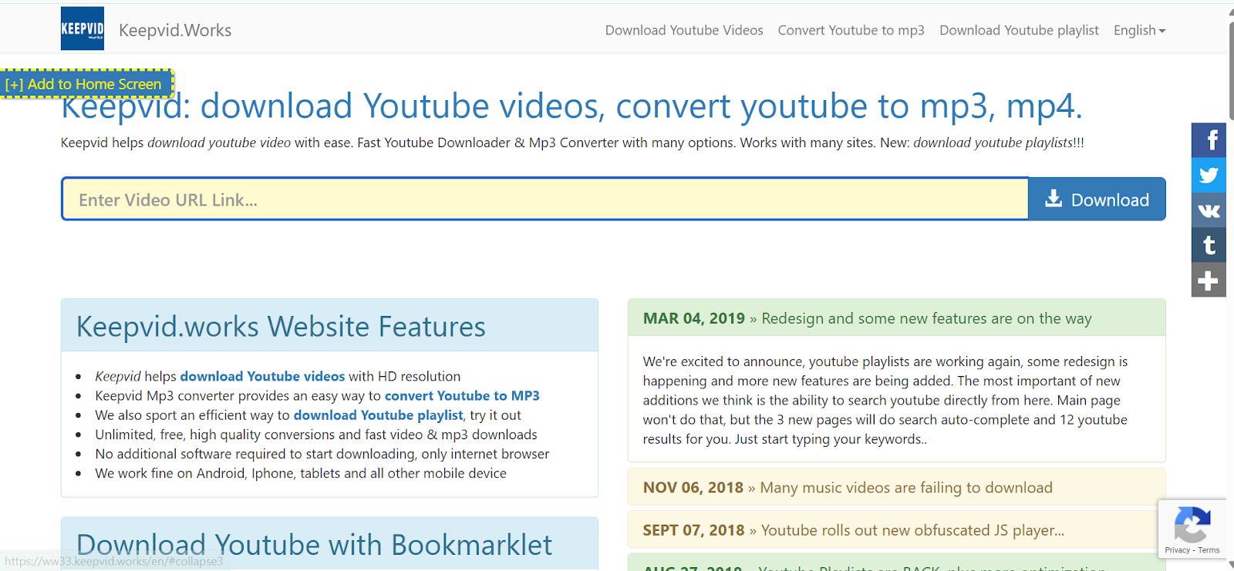
Task: Click the main Keepvid page headline
Action: coord(571,106)
